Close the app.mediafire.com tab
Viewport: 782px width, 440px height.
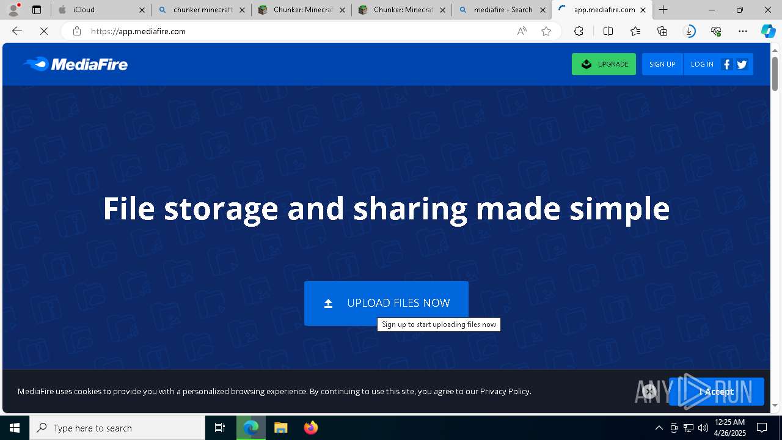click(x=643, y=10)
